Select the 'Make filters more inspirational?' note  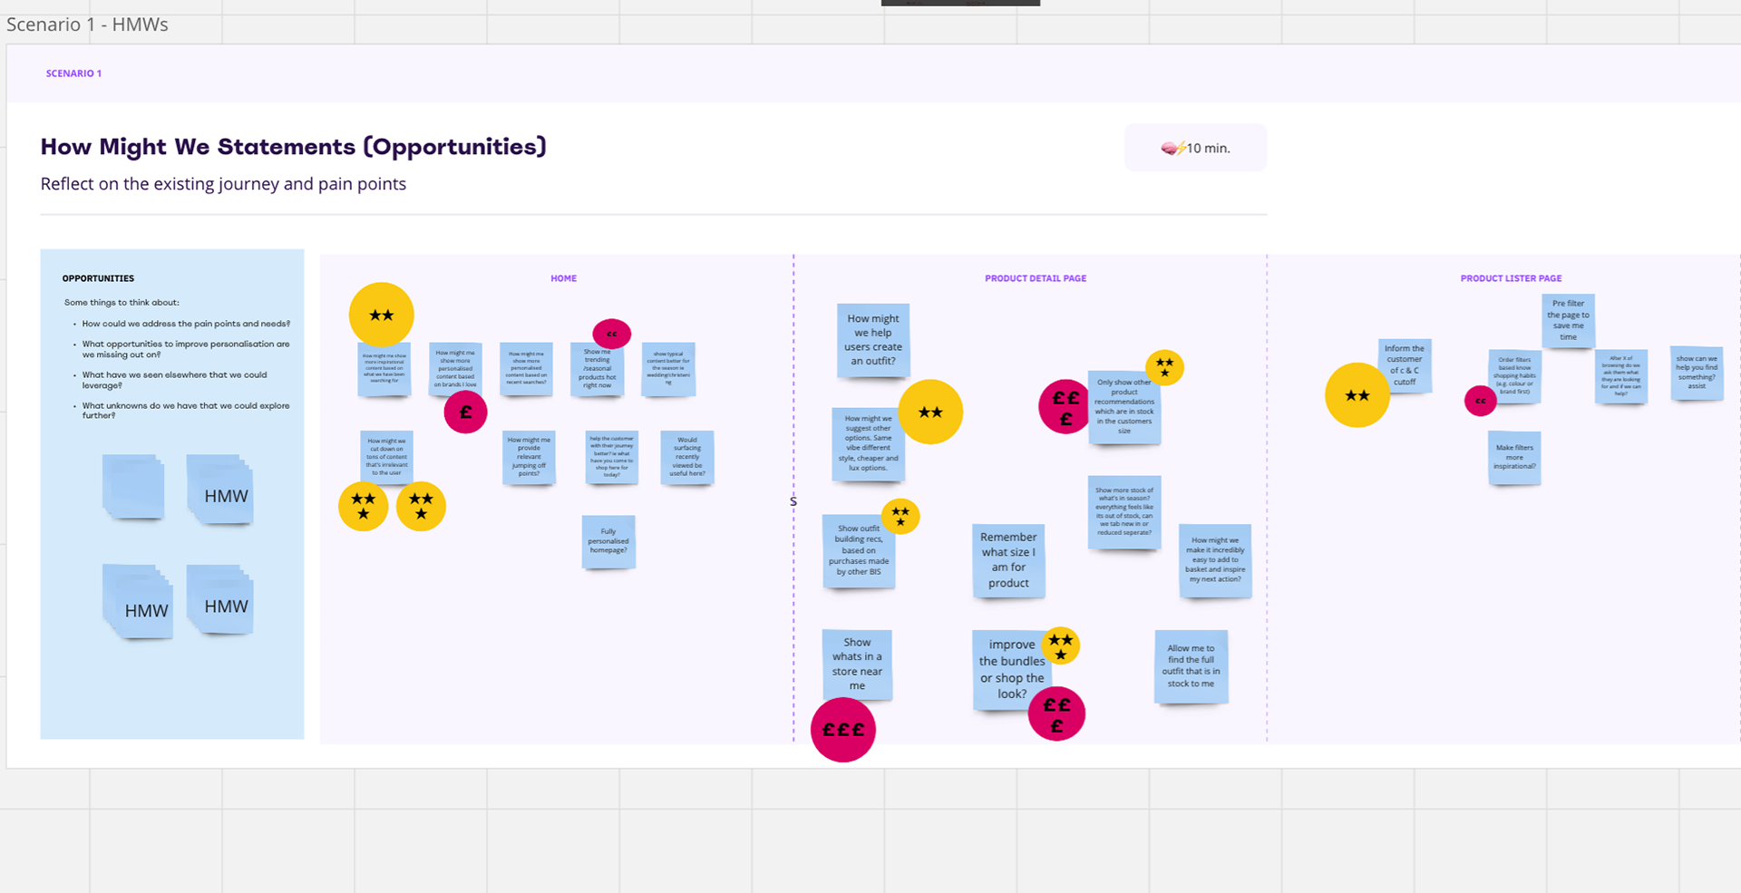pos(1514,458)
